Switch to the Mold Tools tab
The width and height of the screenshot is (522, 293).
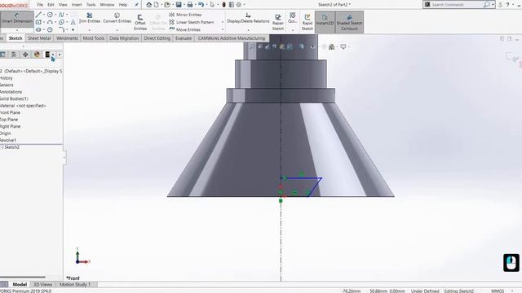pyautogui.click(x=94, y=38)
